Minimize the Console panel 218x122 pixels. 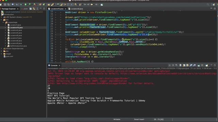[x=211, y=65]
